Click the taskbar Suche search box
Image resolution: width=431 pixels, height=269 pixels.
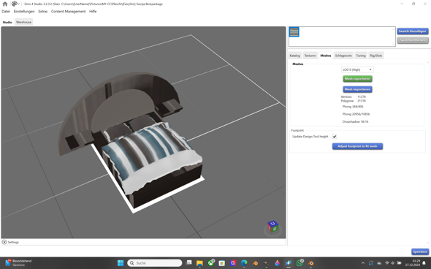155,263
